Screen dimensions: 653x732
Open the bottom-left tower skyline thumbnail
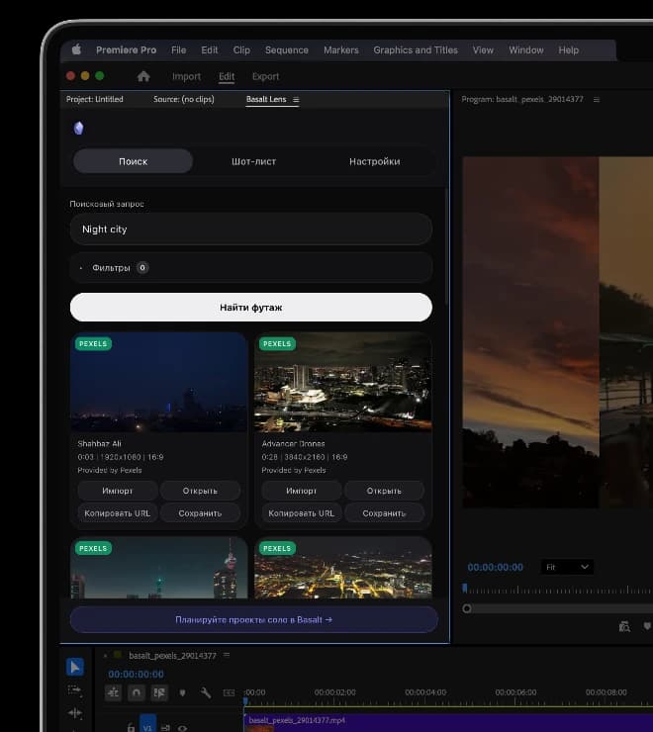point(159,568)
